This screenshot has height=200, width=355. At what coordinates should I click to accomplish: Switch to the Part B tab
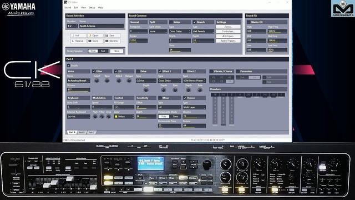pyautogui.click(x=82, y=132)
